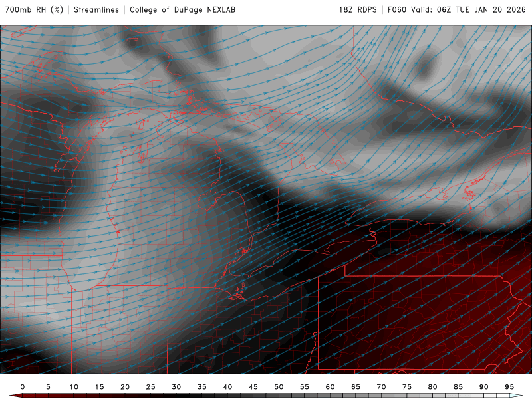This screenshot has height=399, width=532.
Task: Select the "Streamlines" label in header
Action: coord(96,9)
